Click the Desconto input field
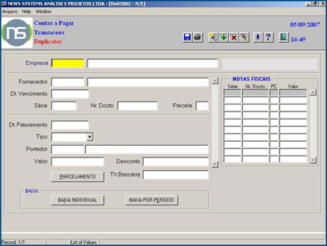The height and width of the screenshot is (246, 327). pos(176,162)
